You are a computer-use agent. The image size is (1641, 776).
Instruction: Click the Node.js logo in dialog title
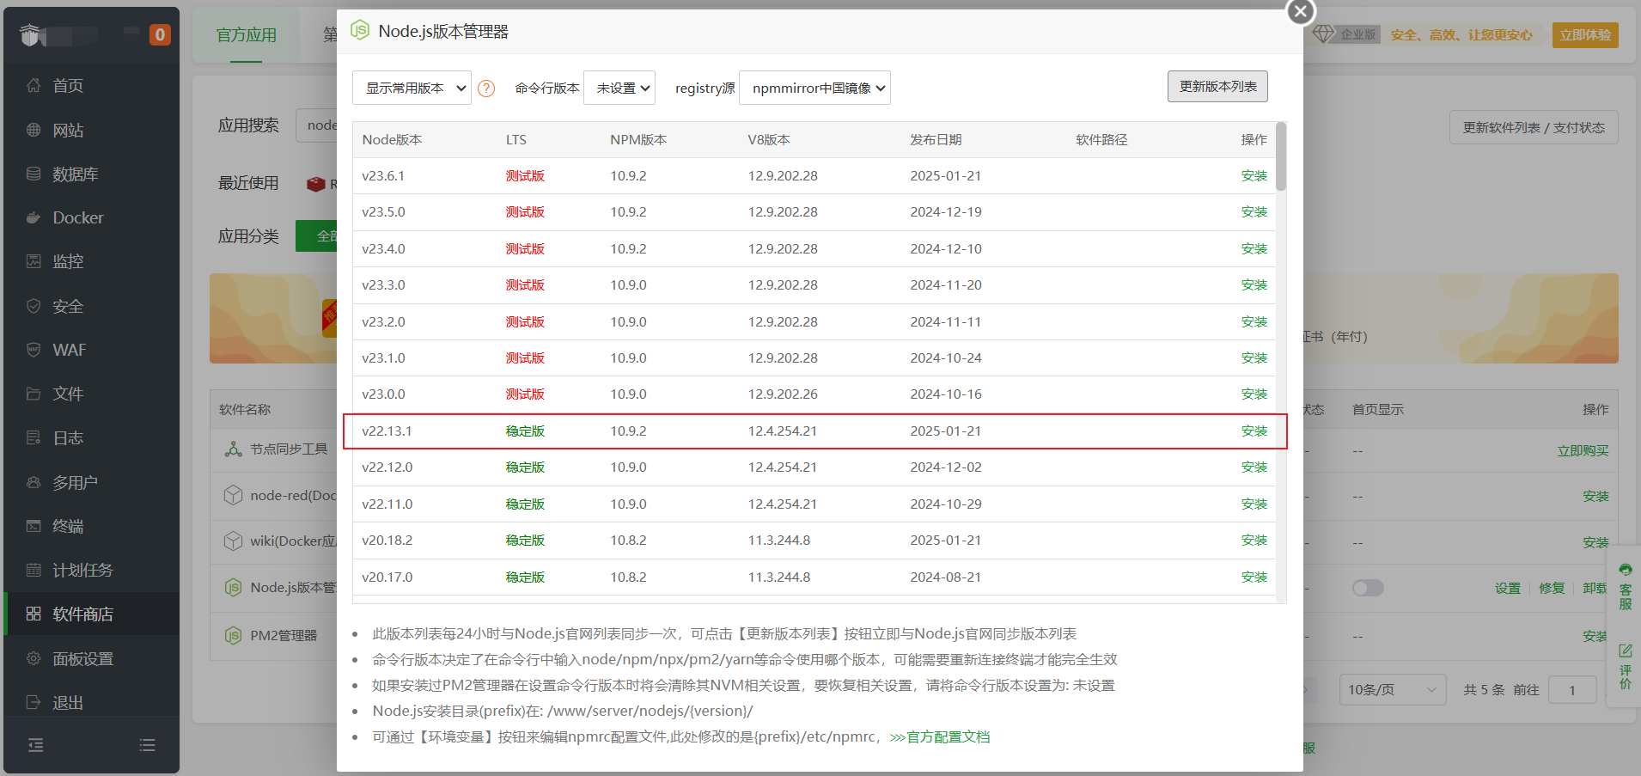(x=360, y=31)
